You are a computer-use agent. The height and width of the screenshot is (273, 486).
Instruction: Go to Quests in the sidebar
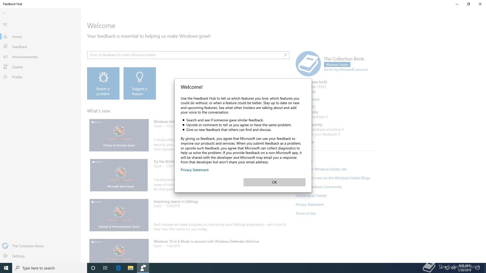tap(17, 67)
